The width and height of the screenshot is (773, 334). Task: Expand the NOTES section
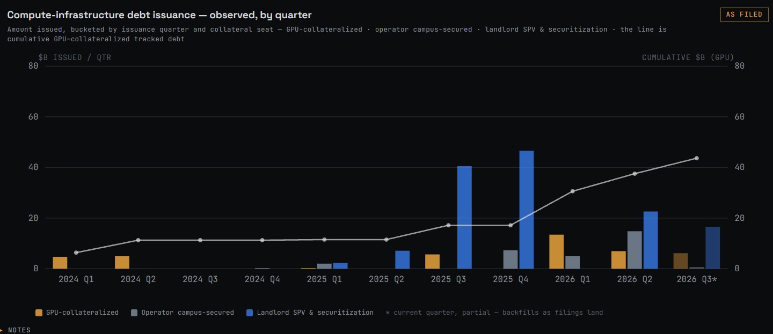(x=16, y=330)
